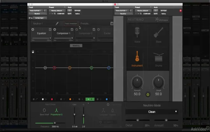Open the Neutron plug-in selector dropdown
210x132 pixels.
pyautogui.click(x=38, y=14)
